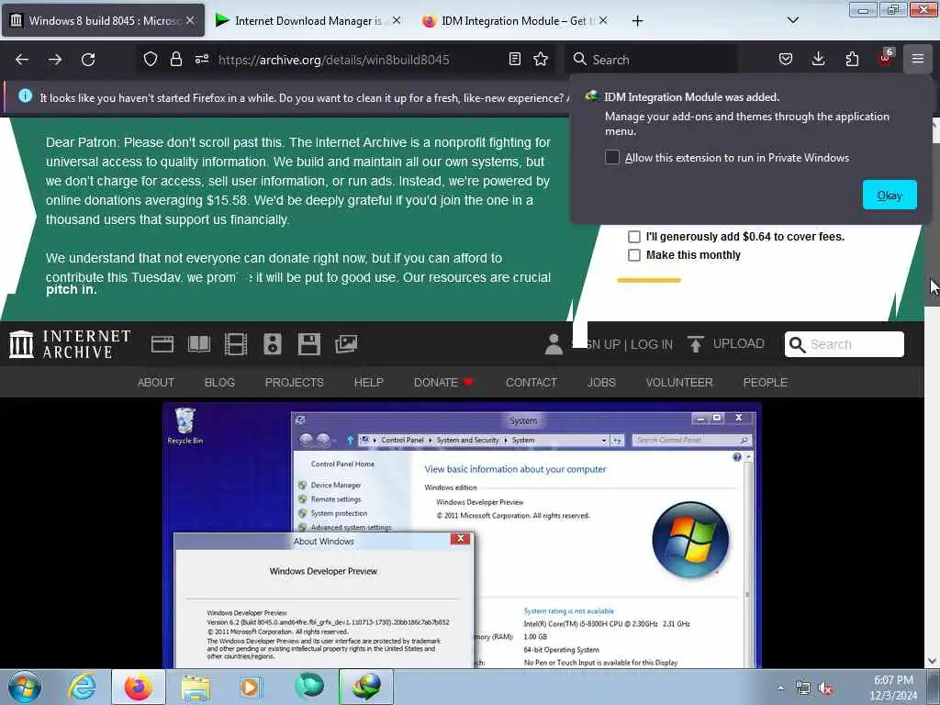The image size is (940, 705).
Task: Check Make this monthly
Action: (633, 255)
